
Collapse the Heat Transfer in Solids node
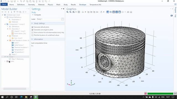click(x=7, y=40)
